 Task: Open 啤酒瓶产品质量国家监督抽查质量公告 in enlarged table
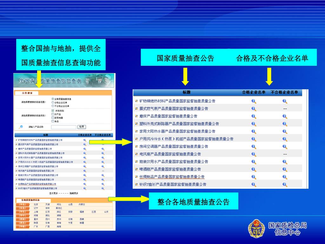click(x=170, y=169)
